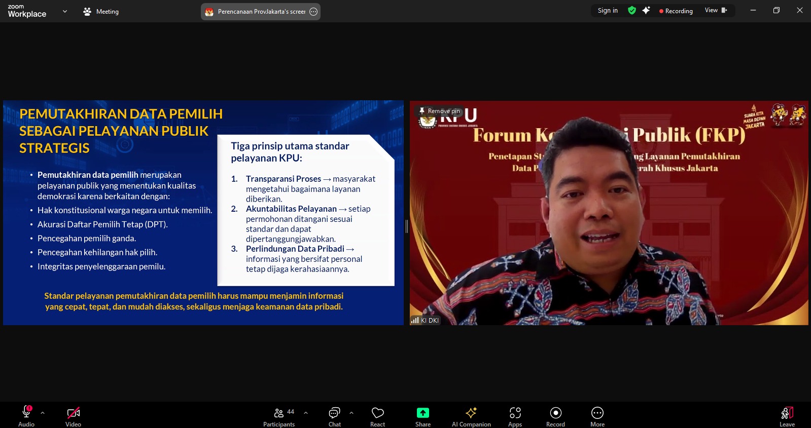Image resolution: width=811 pixels, height=428 pixels.
Task: Click bullet "Integritas penyelenggaraan pemilu."
Action: pyautogui.click(x=101, y=266)
